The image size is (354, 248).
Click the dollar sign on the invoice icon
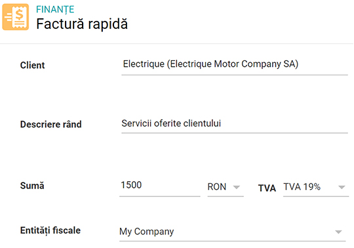20,14
